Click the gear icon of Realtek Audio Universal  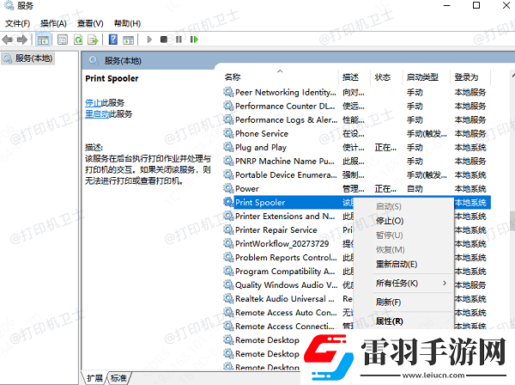click(x=228, y=298)
